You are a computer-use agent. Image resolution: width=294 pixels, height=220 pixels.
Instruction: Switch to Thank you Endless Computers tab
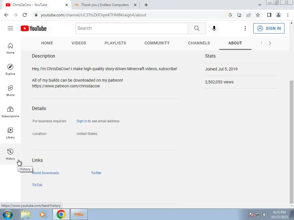pos(105,5)
